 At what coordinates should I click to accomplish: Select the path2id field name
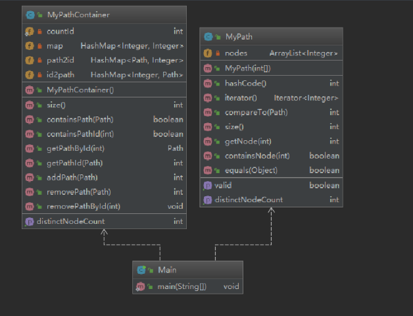[x=61, y=61]
